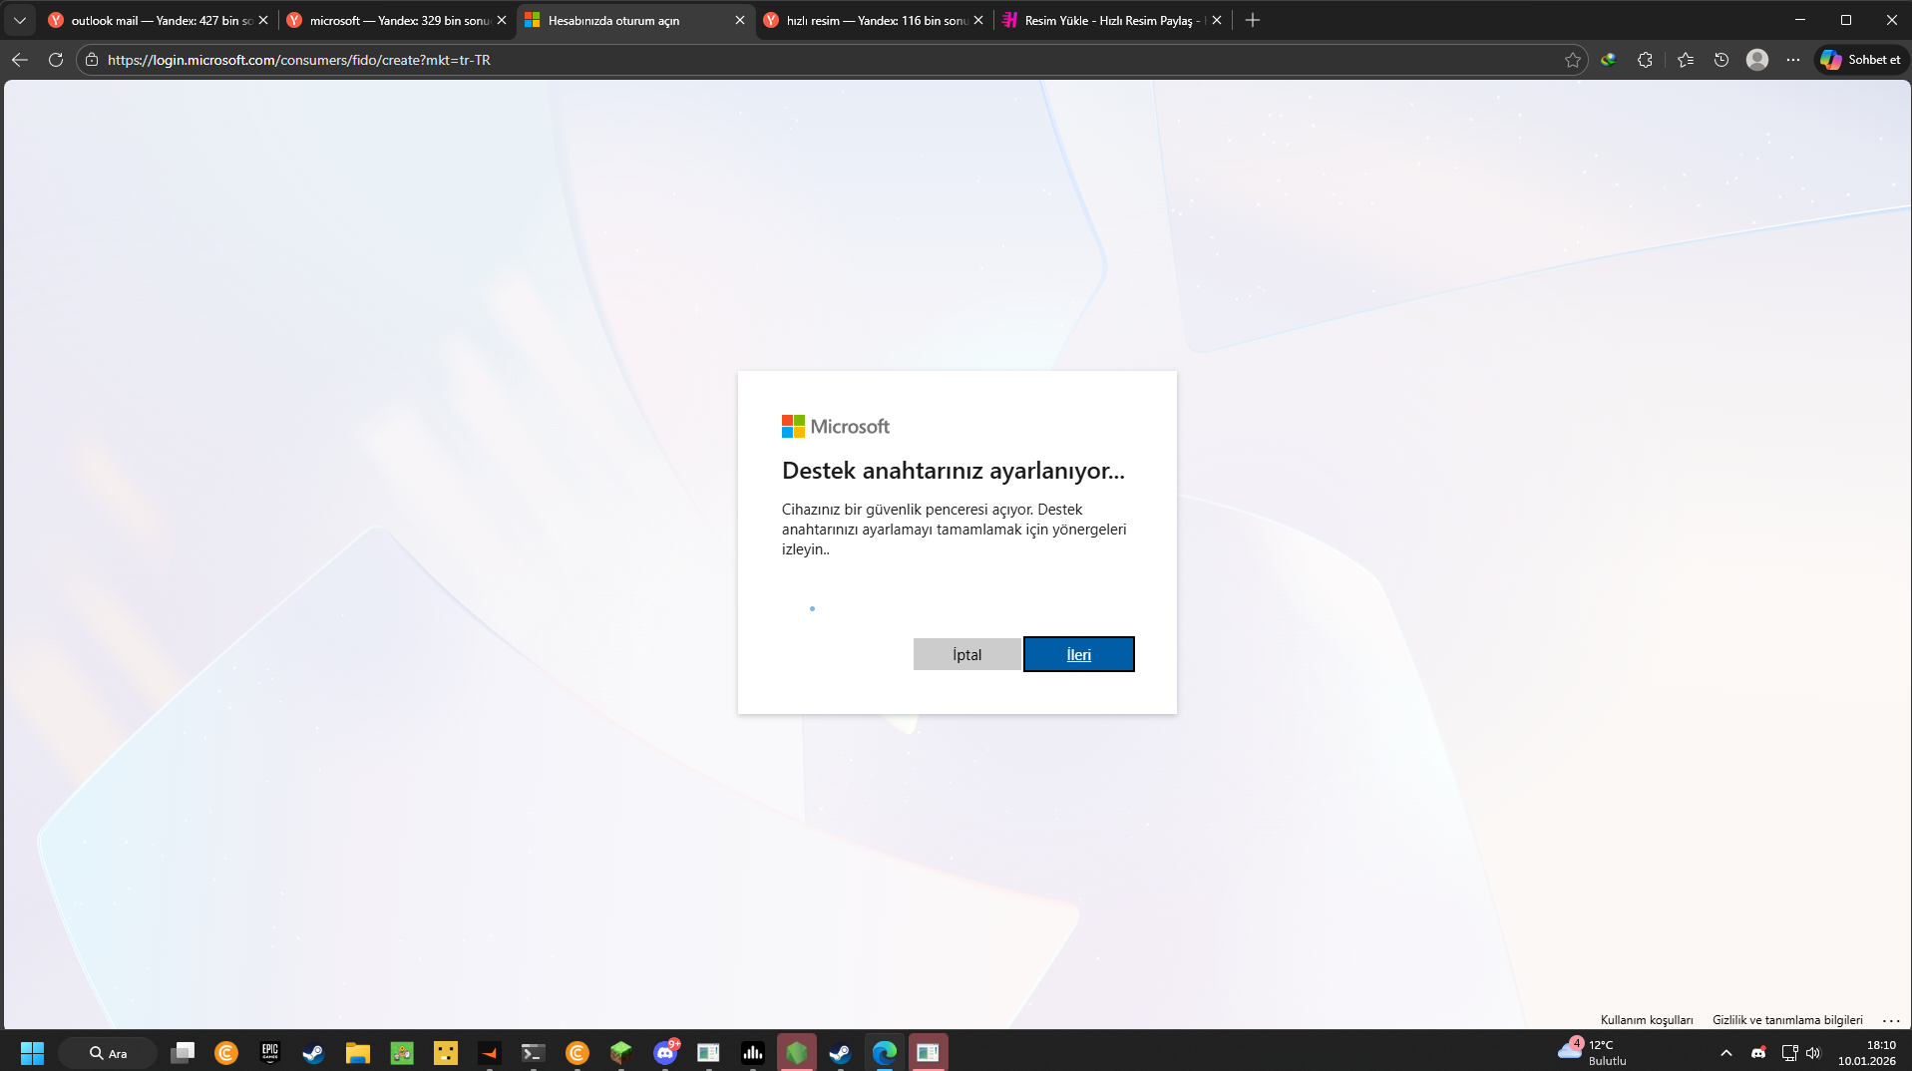Screen dimensions: 1912x1071
Task: Launch Epic Games from the taskbar
Action: [x=270, y=1053]
